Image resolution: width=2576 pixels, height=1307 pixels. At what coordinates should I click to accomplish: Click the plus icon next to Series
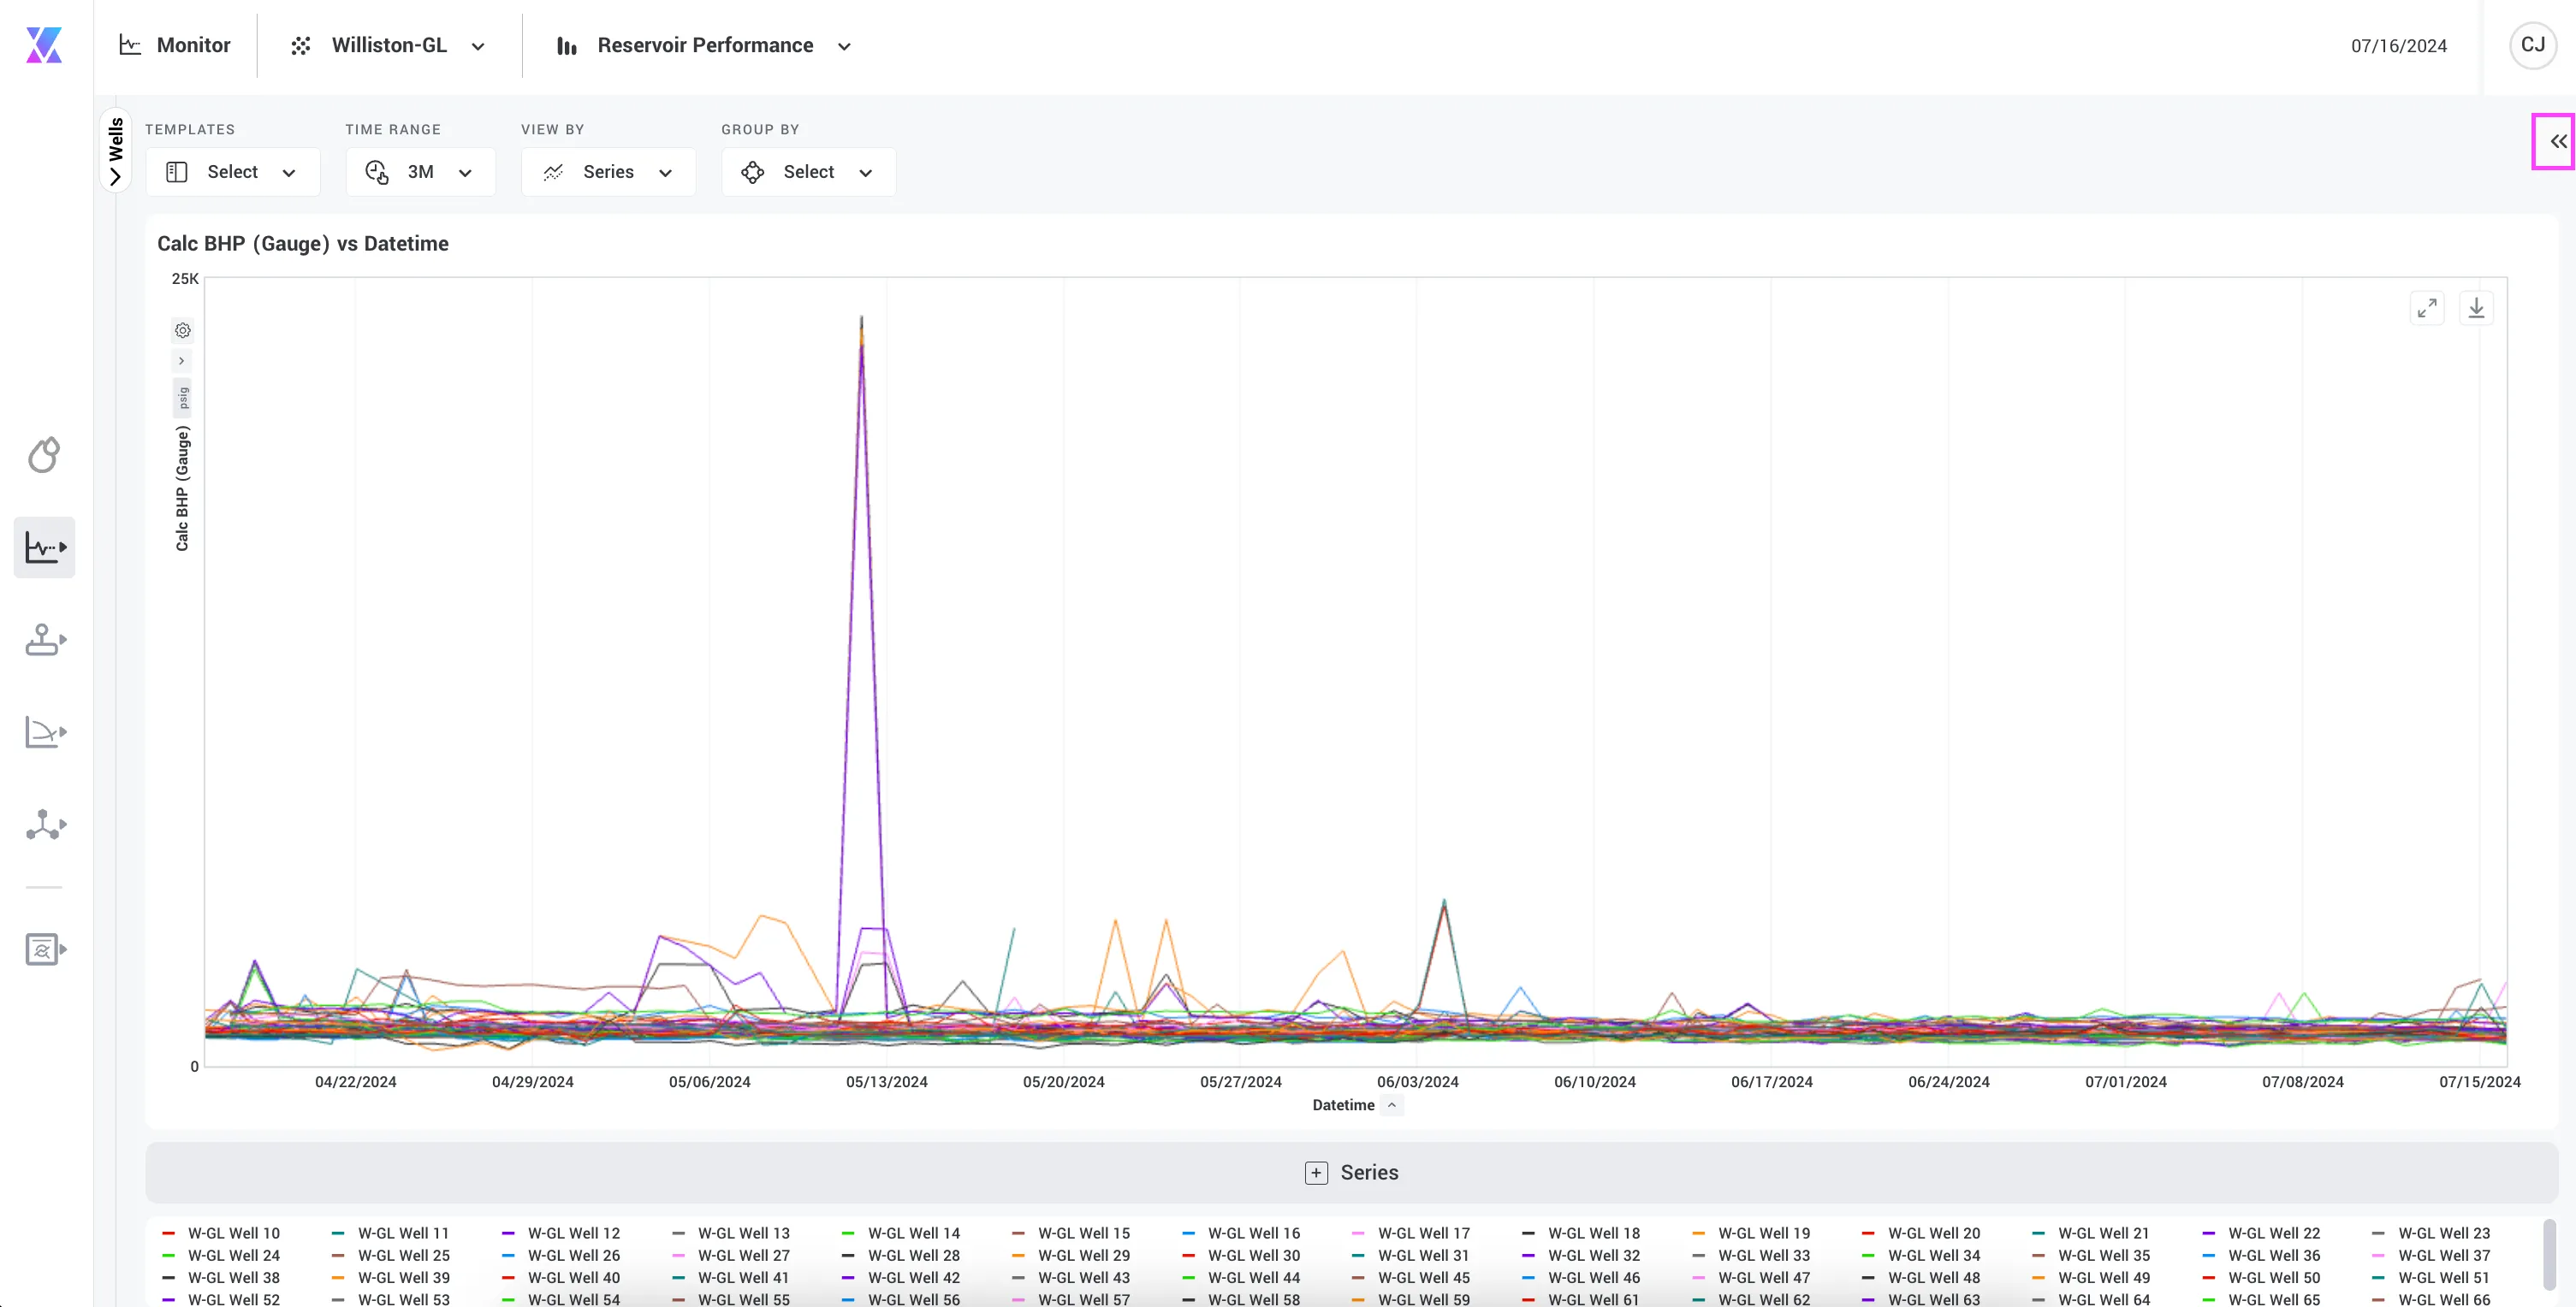click(1316, 1172)
